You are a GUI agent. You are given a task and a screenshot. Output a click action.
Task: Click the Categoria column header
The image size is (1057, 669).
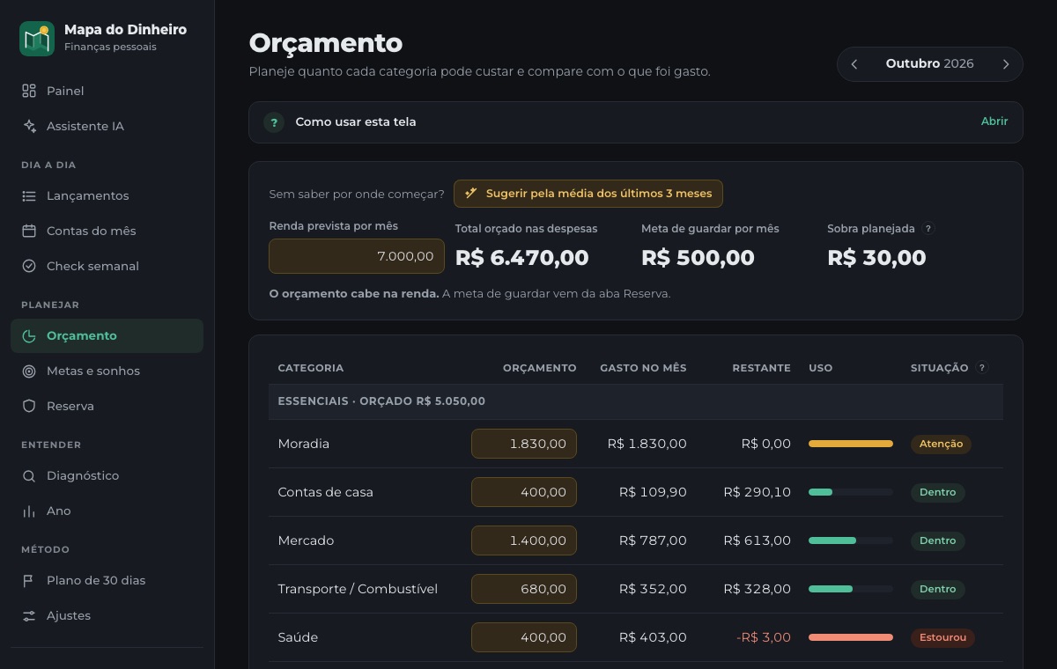pyautogui.click(x=310, y=368)
